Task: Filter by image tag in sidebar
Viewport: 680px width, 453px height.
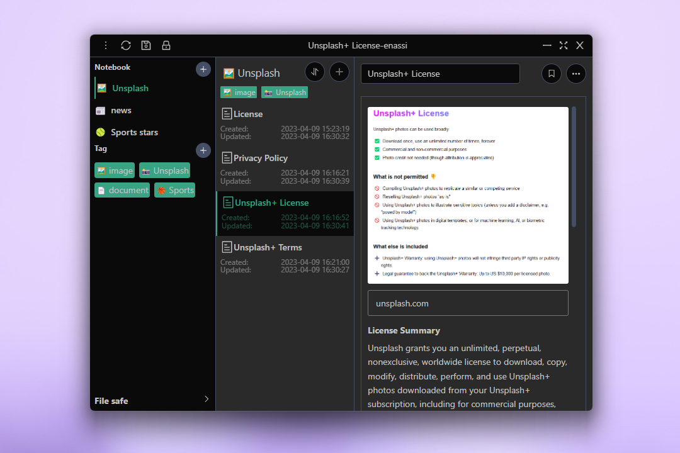Action: click(x=115, y=171)
